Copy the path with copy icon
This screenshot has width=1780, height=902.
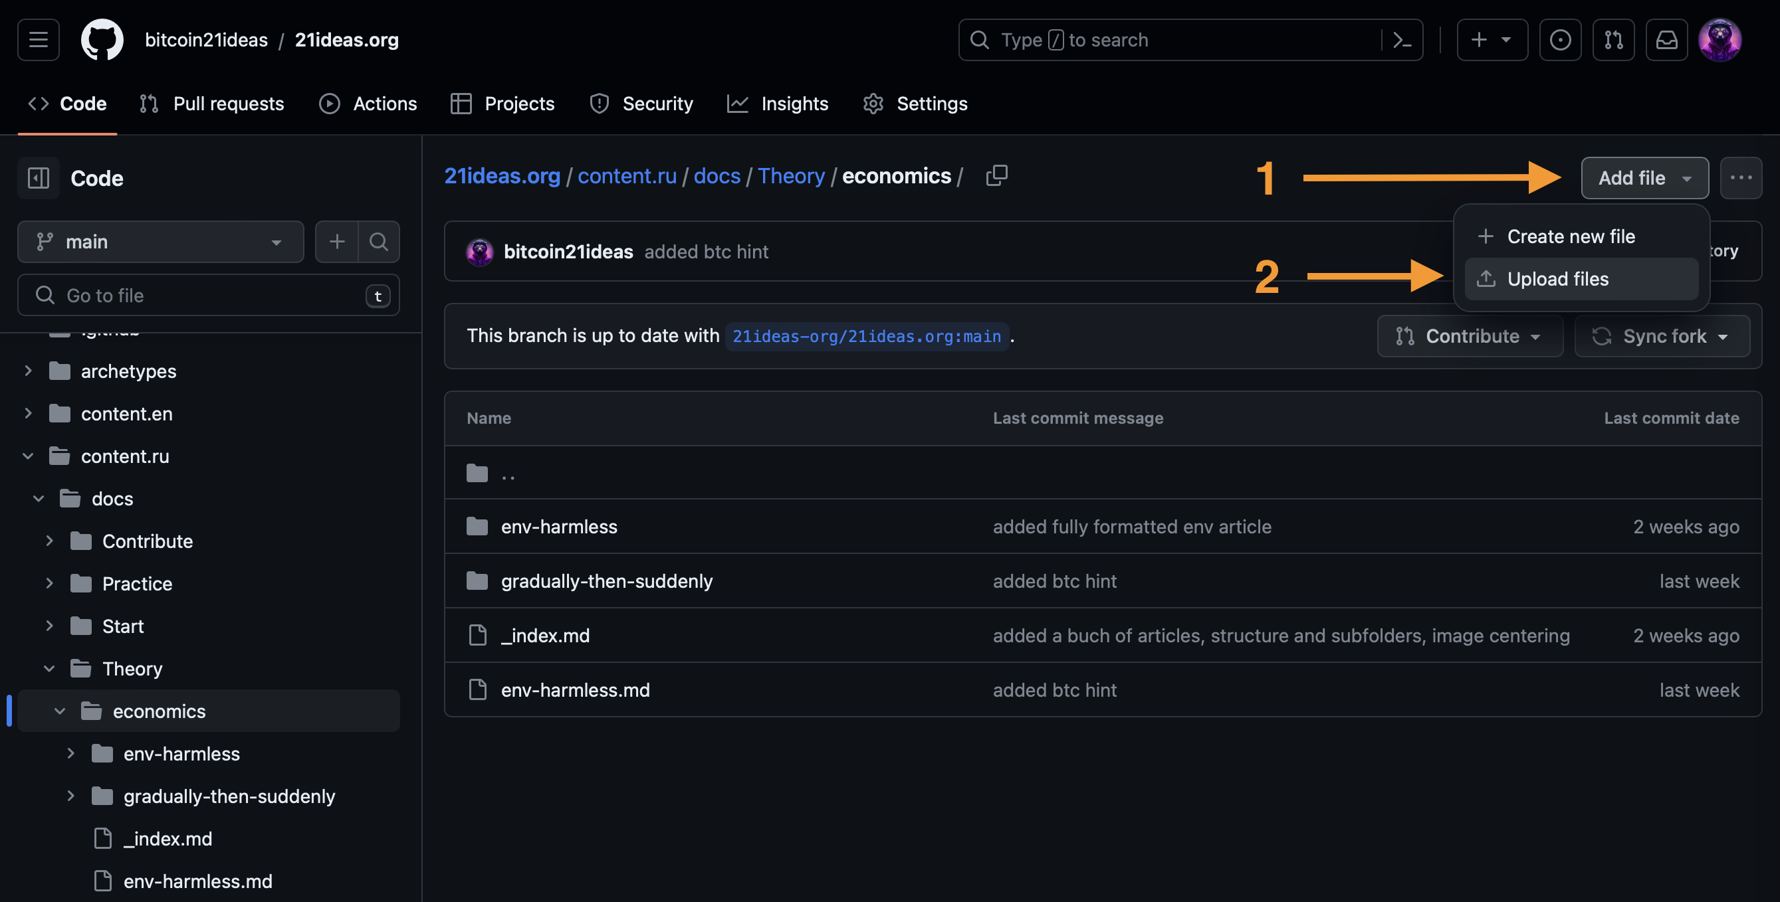click(996, 176)
